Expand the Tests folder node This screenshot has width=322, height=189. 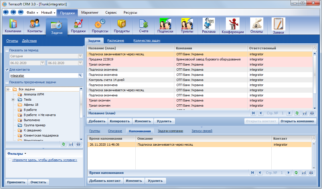pyautogui.click(x=13, y=99)
